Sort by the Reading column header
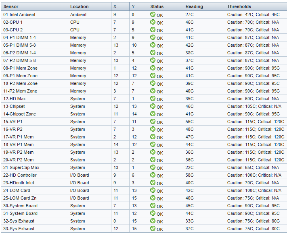Viewport: 287px width, 233px height. click(x=194, y=6)
